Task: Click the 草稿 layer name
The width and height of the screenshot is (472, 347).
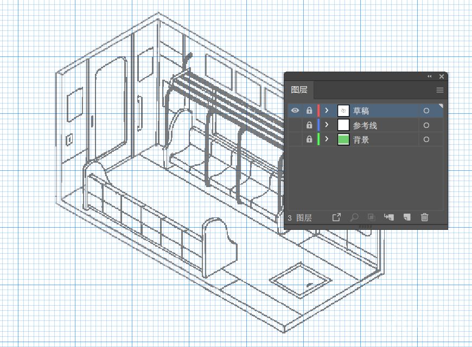Action: point(361,111)
